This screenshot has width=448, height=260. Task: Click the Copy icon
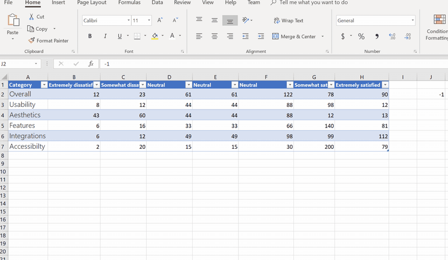tap(31, 29)
